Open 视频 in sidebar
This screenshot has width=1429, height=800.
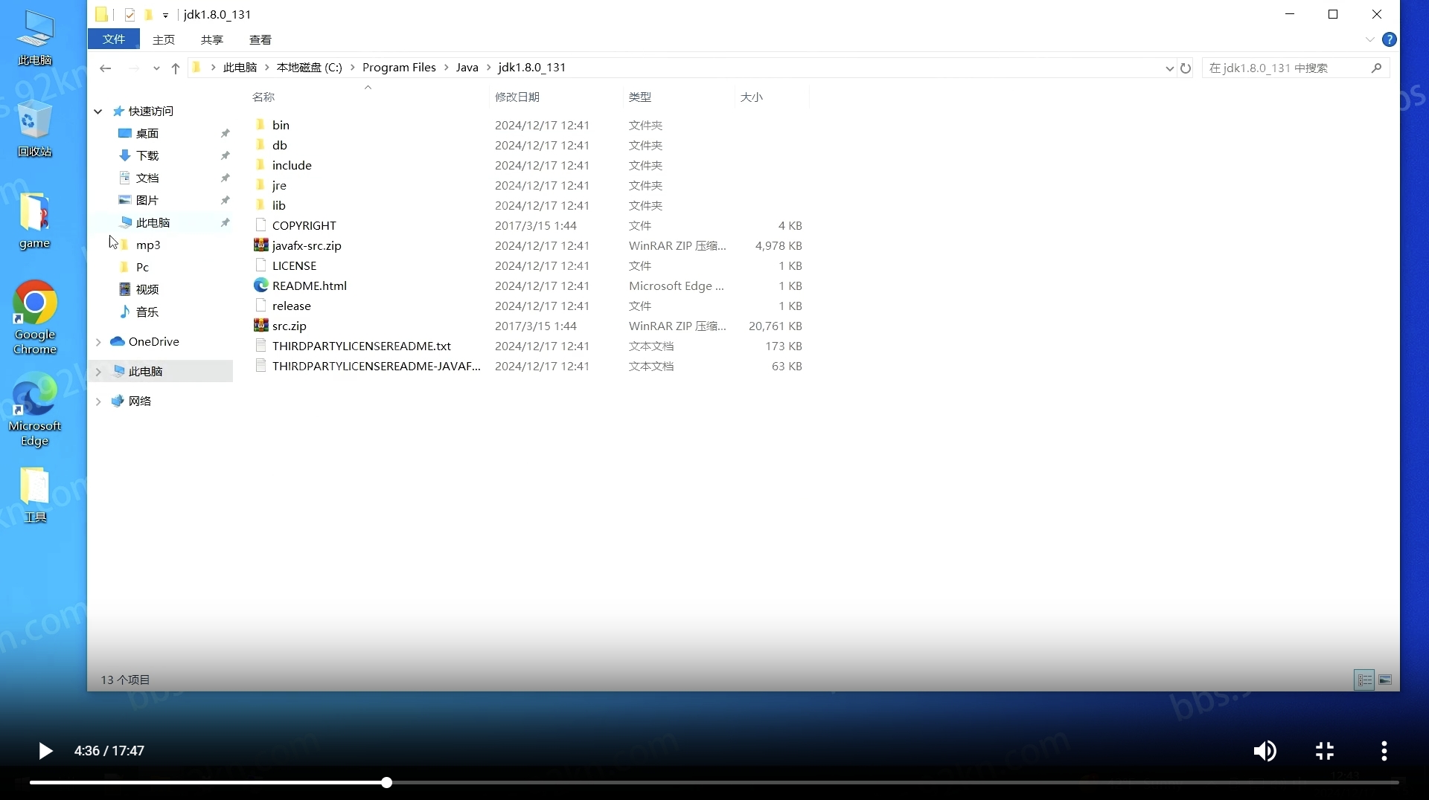[147, 289]
